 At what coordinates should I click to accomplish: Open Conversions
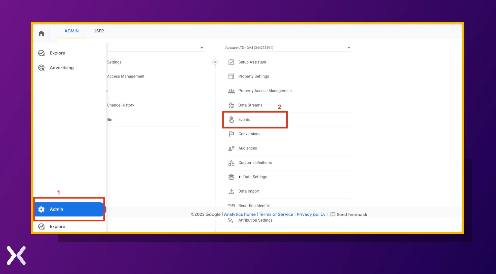coord(249,134)
